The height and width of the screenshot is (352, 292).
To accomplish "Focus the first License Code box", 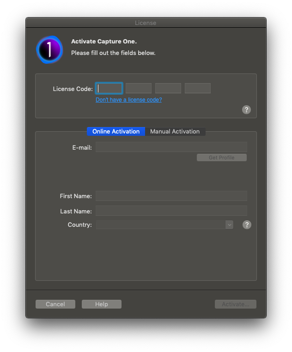I will coord(109,88).
